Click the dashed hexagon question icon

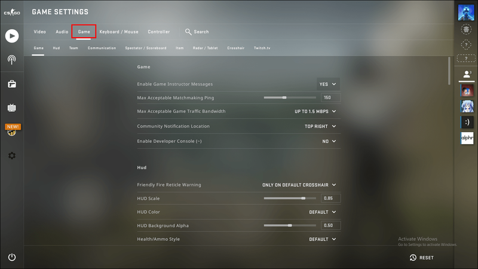(x=466, y=44)
